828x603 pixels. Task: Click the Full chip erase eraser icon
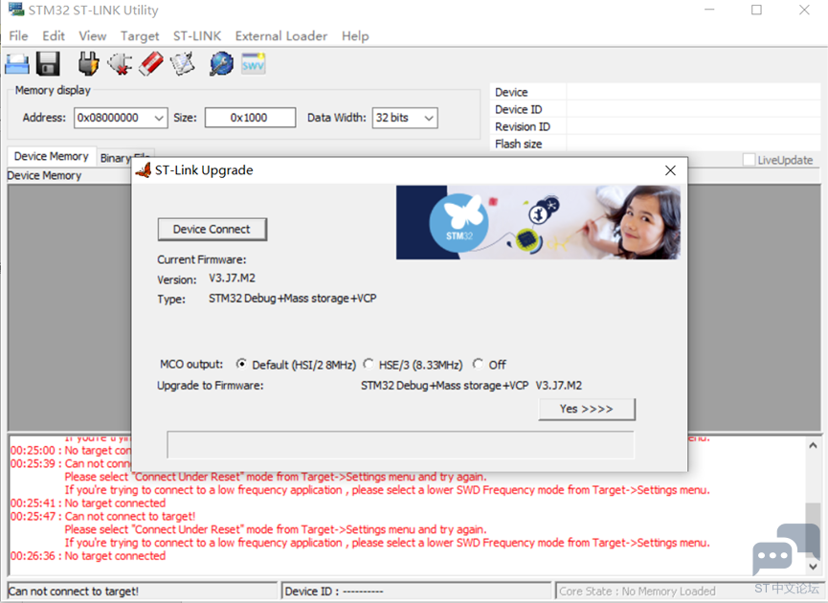coord(150,64)
